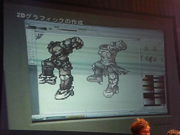Select the lighter gray fighter sprite on the canvas
Viewport: 180px width, 135px height.
[x=108, y=69]
